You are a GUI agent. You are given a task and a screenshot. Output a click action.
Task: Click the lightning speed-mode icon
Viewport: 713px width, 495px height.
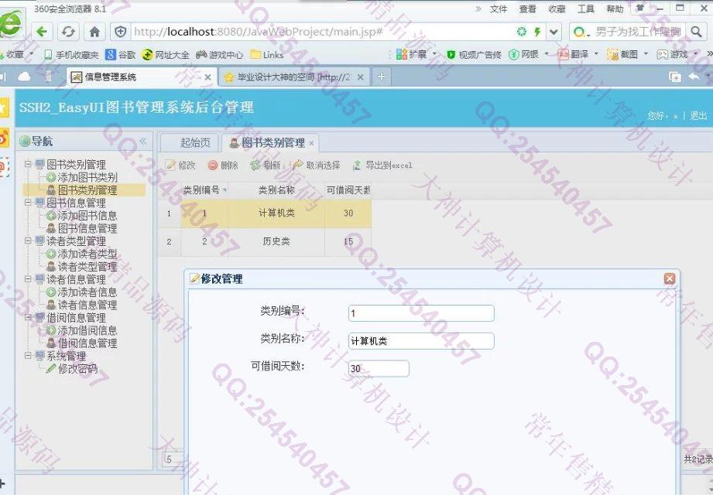(x=537, y=32)
